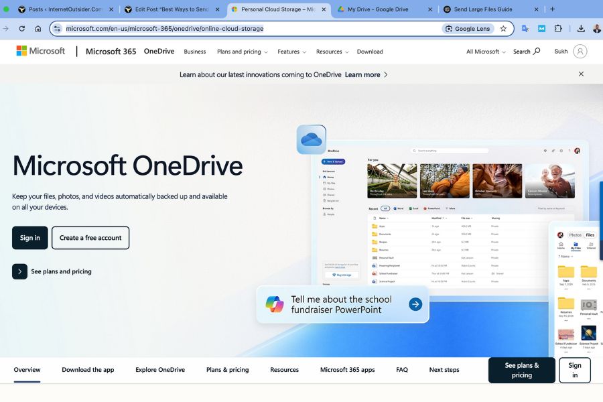Image resolution: width=603 pixels, height=402 pixels.
Task: Jump to bottom Resources section tab
Action: 284,370
